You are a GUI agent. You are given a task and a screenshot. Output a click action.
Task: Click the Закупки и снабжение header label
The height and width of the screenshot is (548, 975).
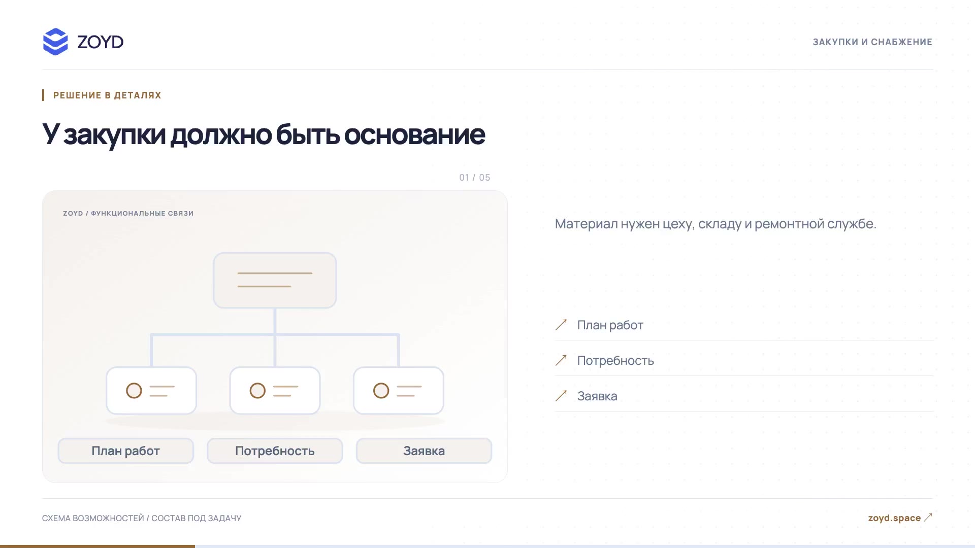[x=872, y=42]
